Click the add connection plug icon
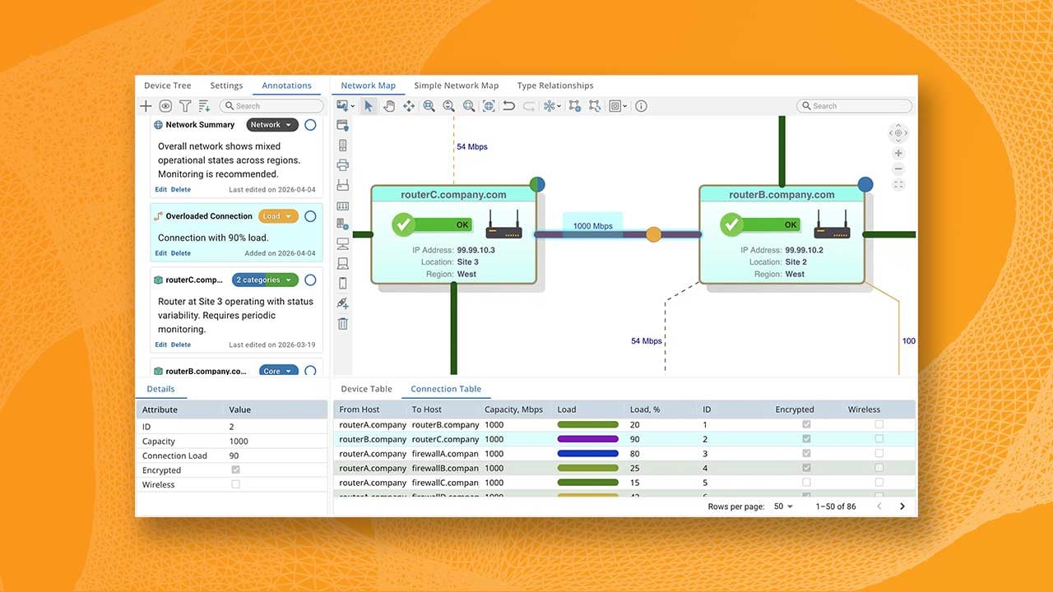This screenshot has height=592, width=1053. pyautogui.click(x=343, y=303)
